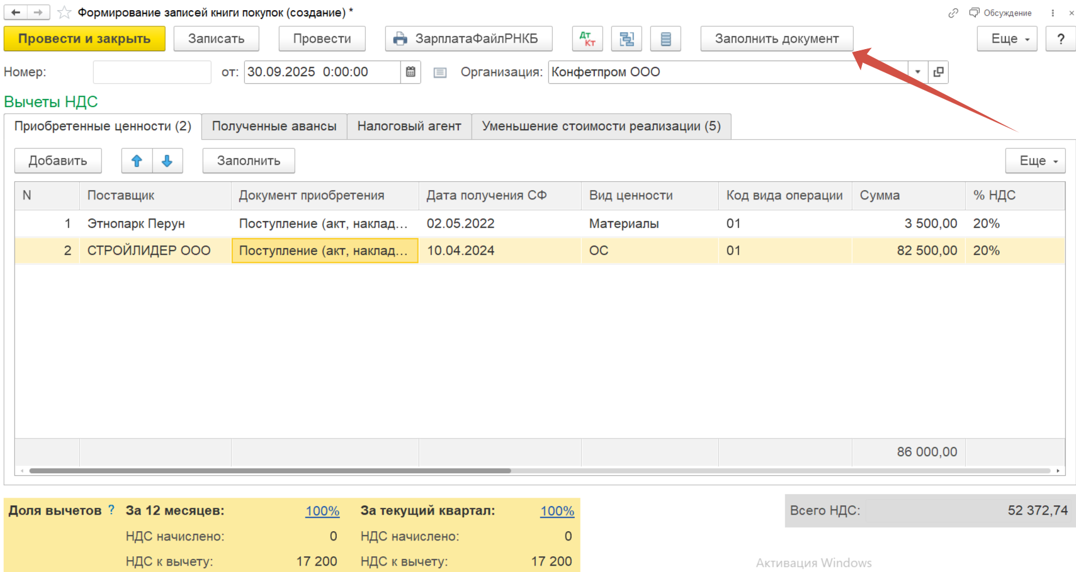
Task: Add document to favorites star
Action: pos(64,13)
